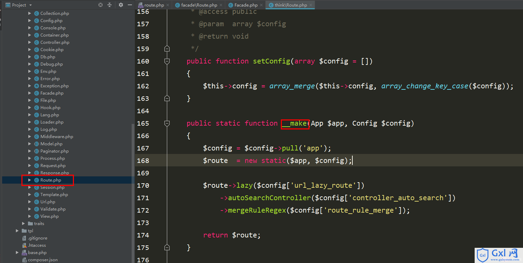Click the locate/scroll from source target icon

(x=101, y=5)
